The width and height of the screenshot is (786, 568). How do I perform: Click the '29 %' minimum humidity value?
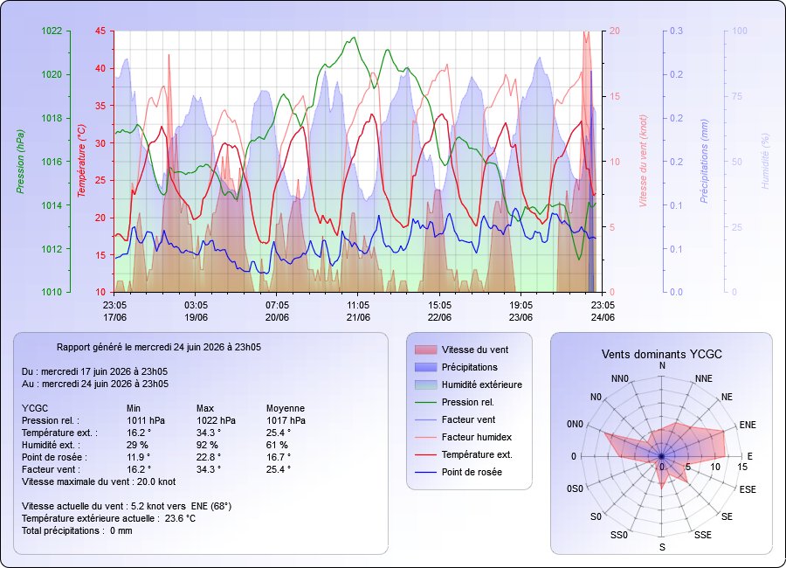(x=137, y=445)
